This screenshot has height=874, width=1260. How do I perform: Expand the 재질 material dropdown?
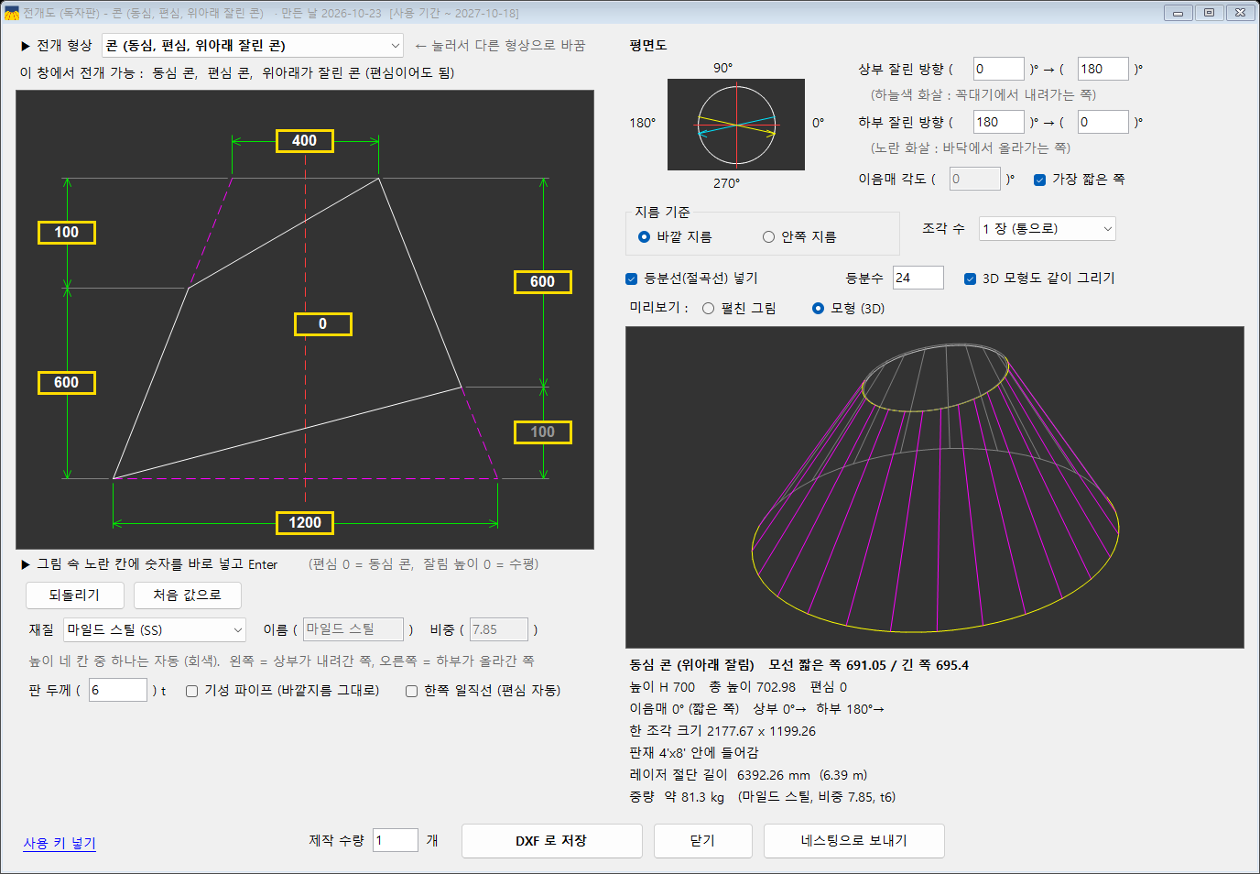coord(155,630)
